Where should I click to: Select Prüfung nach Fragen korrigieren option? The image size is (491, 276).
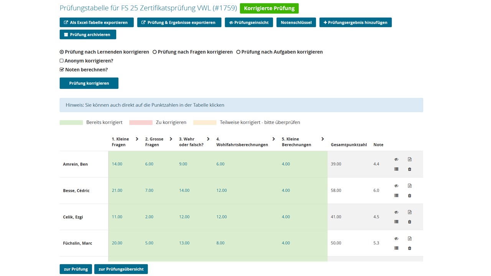[x=155, y=52]
